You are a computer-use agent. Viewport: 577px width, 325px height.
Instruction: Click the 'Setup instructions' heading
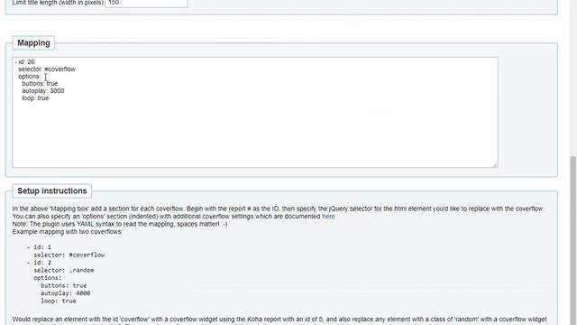pos(52,190)
